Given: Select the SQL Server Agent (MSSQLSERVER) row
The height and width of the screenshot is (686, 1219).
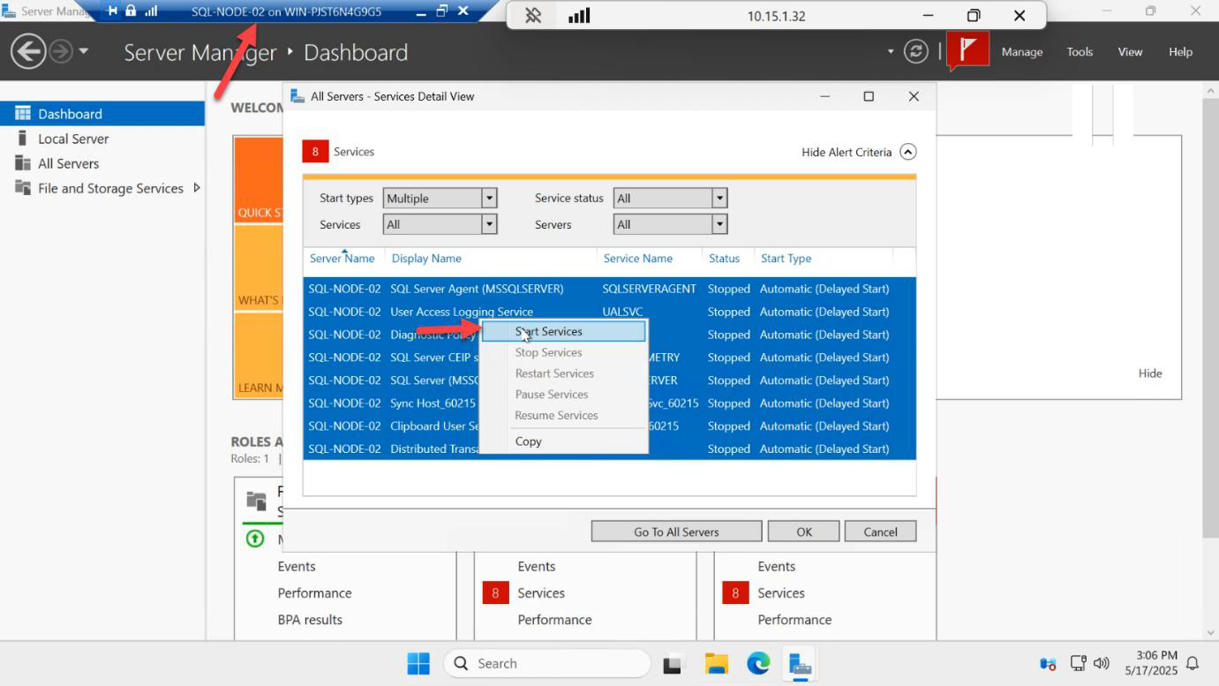Looking at the screenshot, I should click(609, 289).
